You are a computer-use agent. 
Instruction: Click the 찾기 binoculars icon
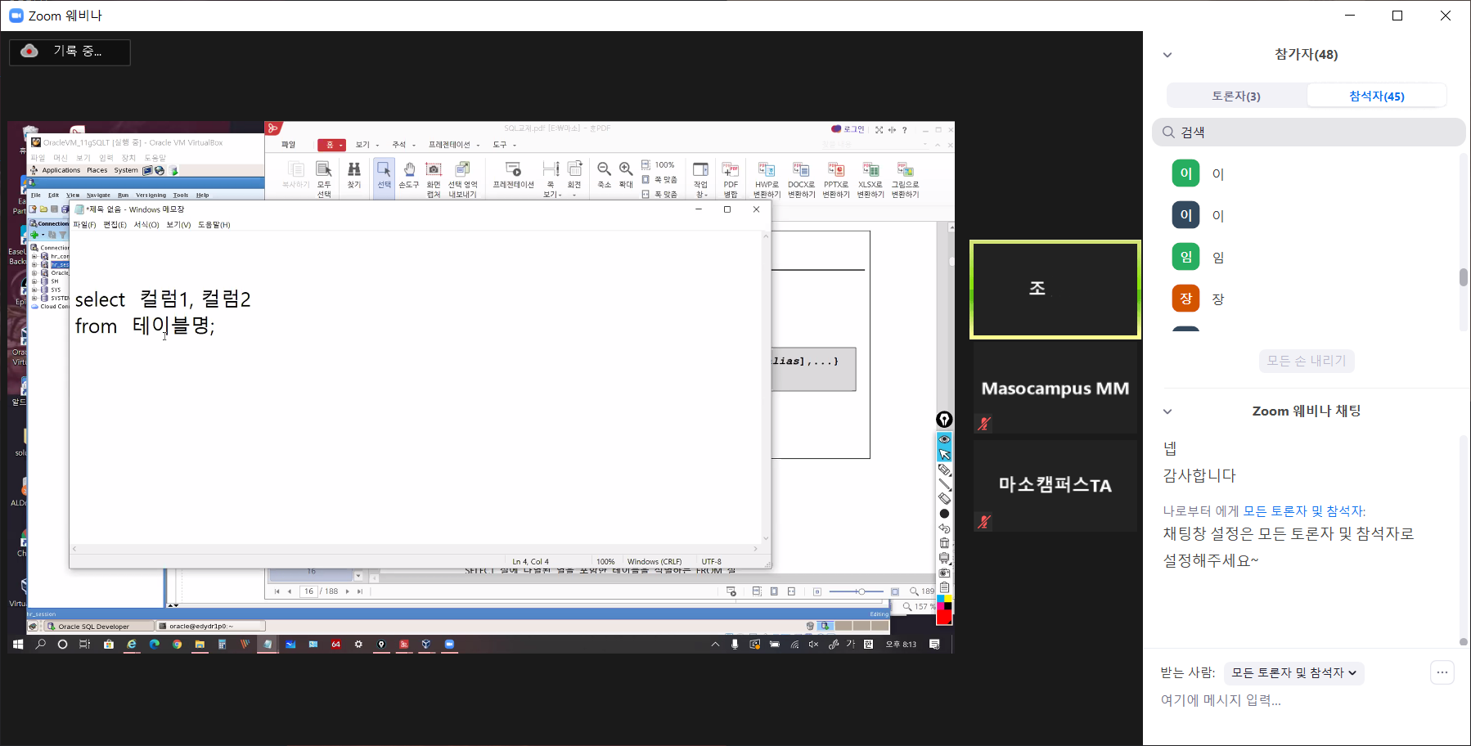coord(353,170)
